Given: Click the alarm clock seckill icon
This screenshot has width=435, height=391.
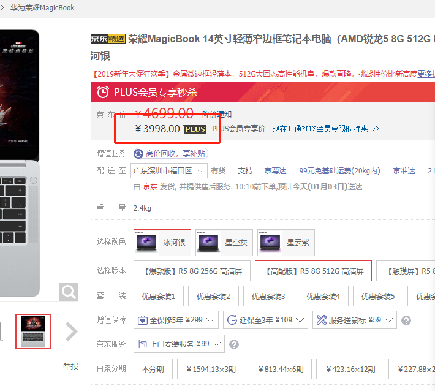Looking at the screenshot, I should (x=103, y=92).
